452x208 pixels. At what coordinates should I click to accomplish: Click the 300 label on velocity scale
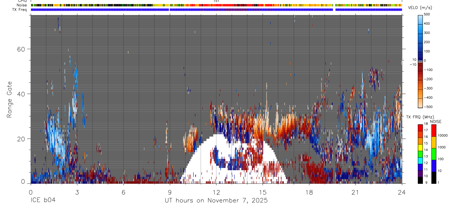pyautogui.click(x=427, y=33)
